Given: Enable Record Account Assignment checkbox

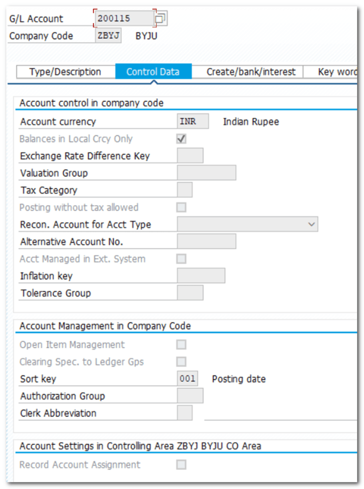Looking at the screenshot, I should (x=181, y=465).
